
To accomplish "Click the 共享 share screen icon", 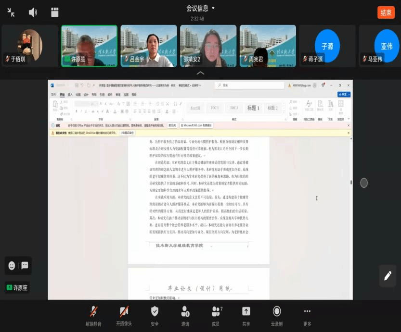I will (x=246, y=315).
